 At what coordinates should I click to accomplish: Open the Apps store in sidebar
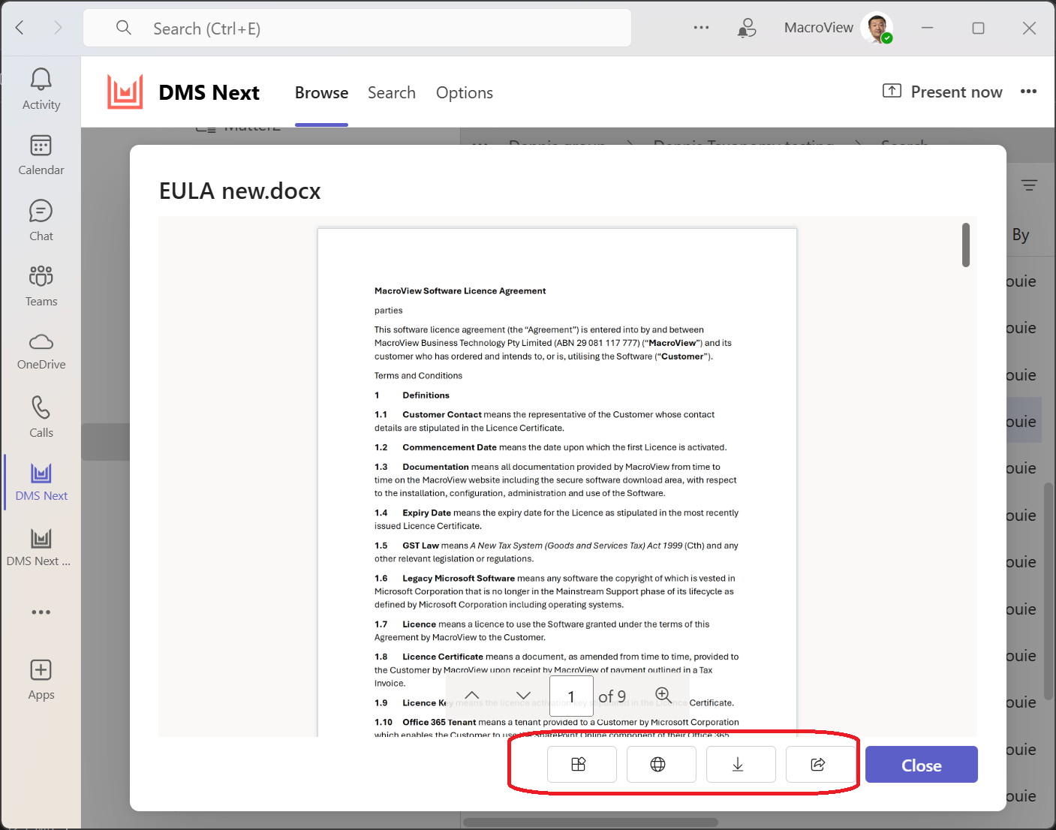point(41,680)
